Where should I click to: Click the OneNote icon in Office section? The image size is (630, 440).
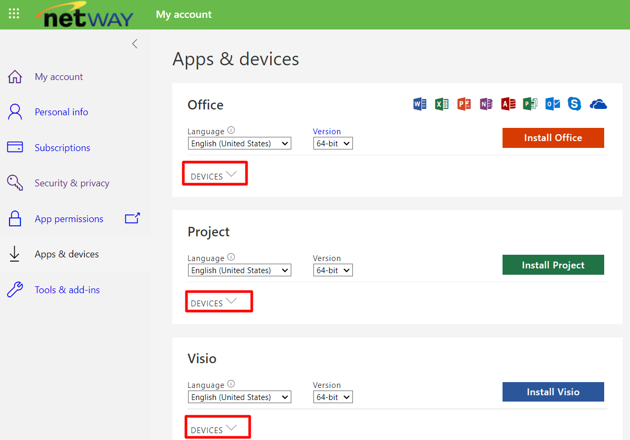pyautogui.click(x=486, y=104)
